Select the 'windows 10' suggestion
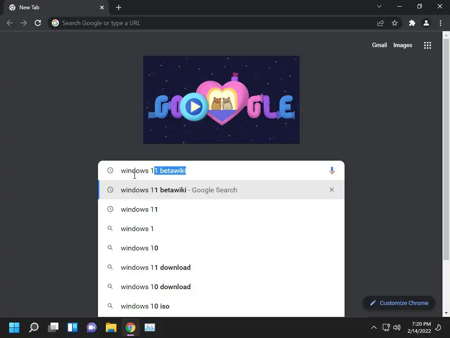This screenshot has width=450, height=338. [221, 248]
